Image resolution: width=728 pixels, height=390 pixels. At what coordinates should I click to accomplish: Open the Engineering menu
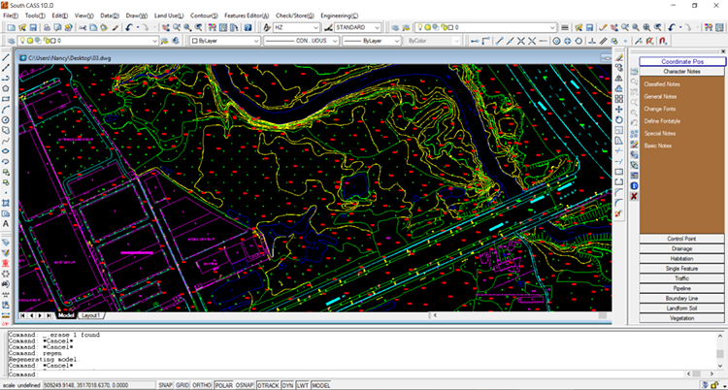click(x=339, y=16)
